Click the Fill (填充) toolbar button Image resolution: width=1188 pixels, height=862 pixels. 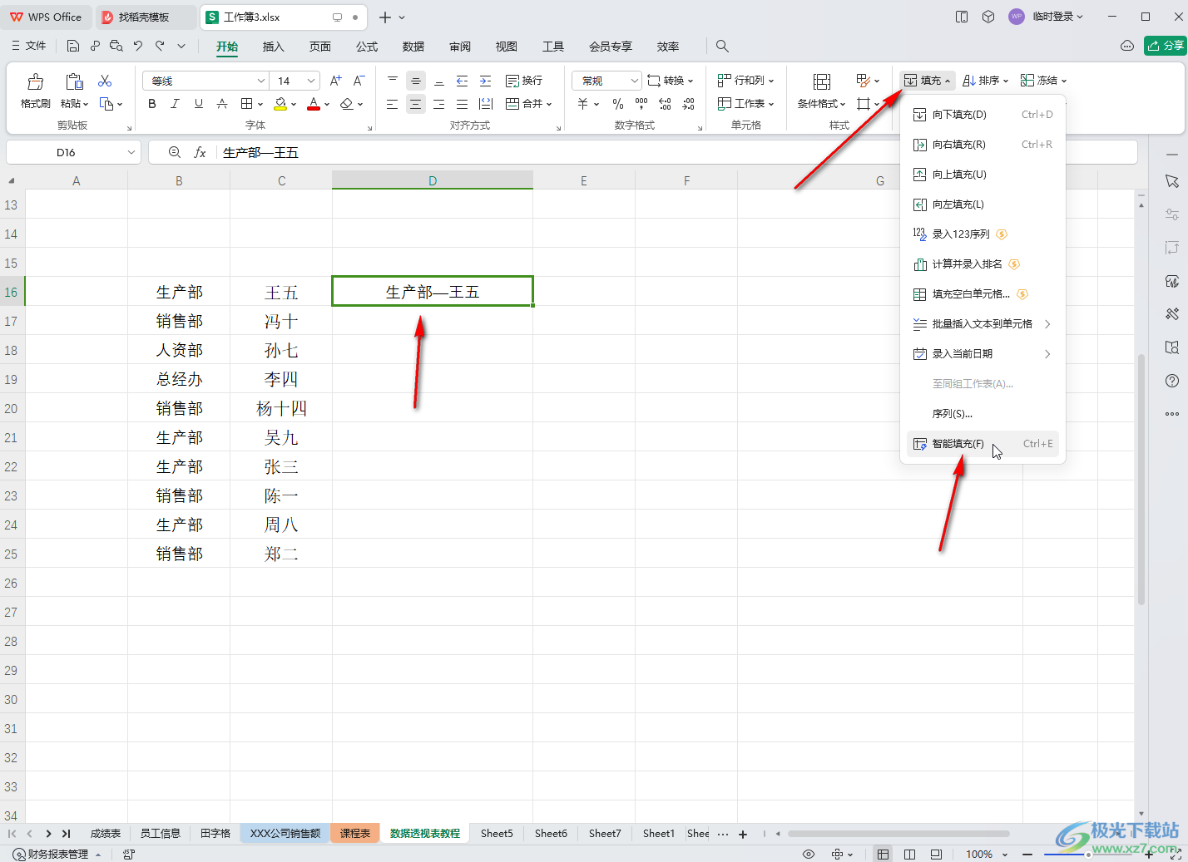pyautogui.click(x=928, y=81)
